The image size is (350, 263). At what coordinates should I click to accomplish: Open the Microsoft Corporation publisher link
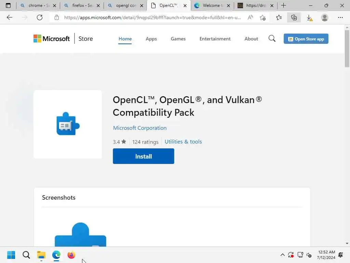pyautogui.click(x=140, y=128)
